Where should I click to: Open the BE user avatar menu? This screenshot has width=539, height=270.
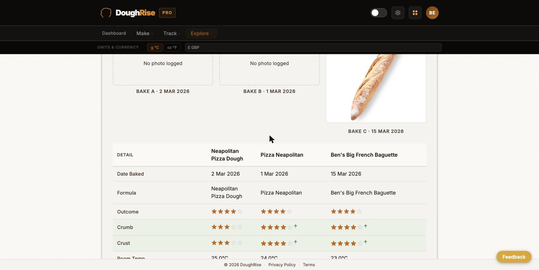(x=432, y=13)
